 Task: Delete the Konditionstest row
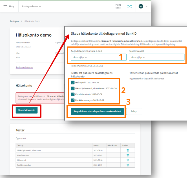(128, 155)
